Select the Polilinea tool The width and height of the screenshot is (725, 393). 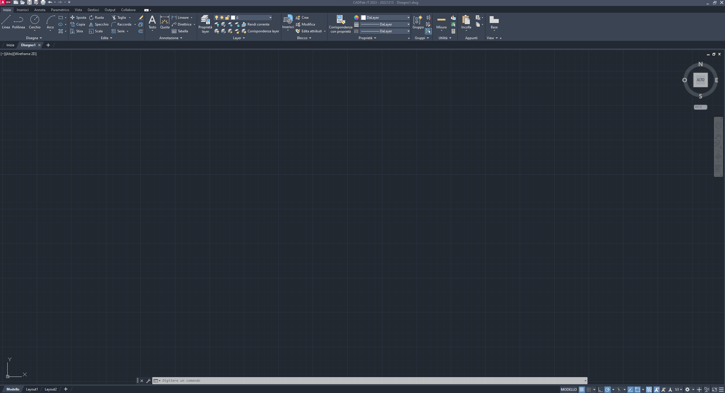(x=18, y=22)
